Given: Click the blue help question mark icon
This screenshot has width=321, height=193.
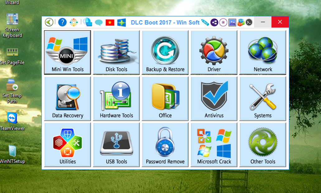Looking at the screenshot, I should 62,22.
